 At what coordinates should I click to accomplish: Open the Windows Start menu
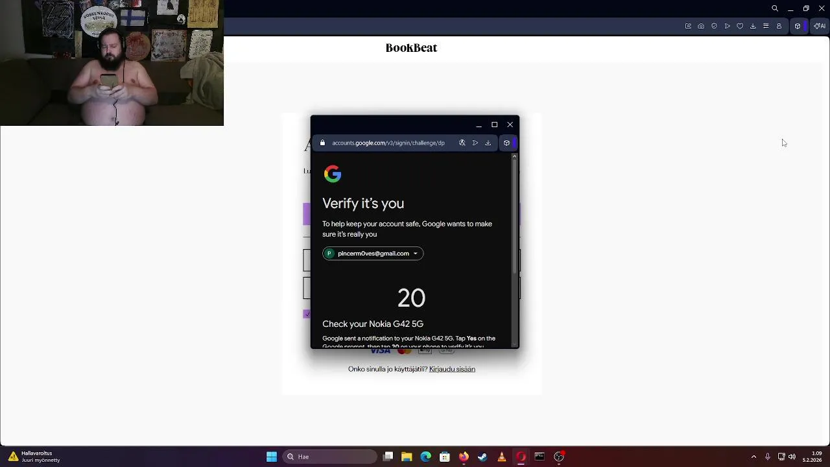pos(272,457)
